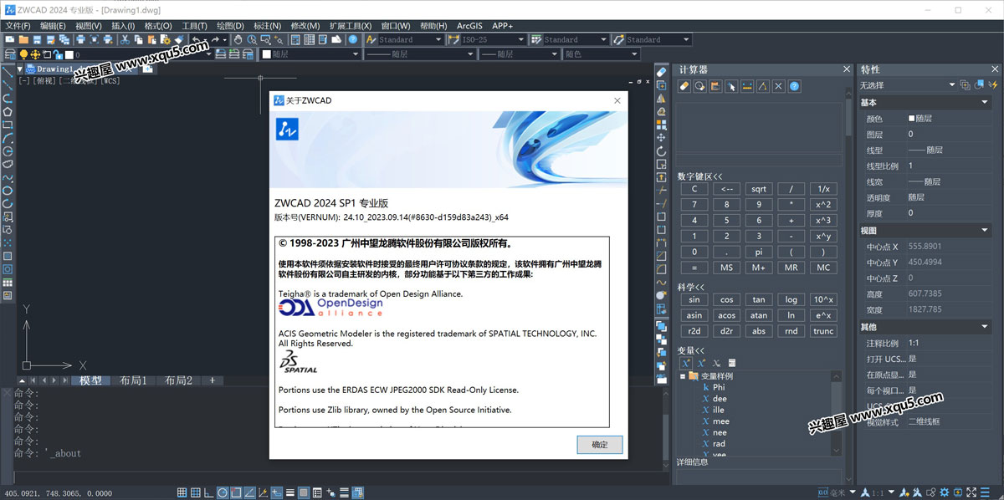The height and width of the screenshot is (500, 1004).
Task: Toggle polar tracking in status bar
Action: click(223, 492)
